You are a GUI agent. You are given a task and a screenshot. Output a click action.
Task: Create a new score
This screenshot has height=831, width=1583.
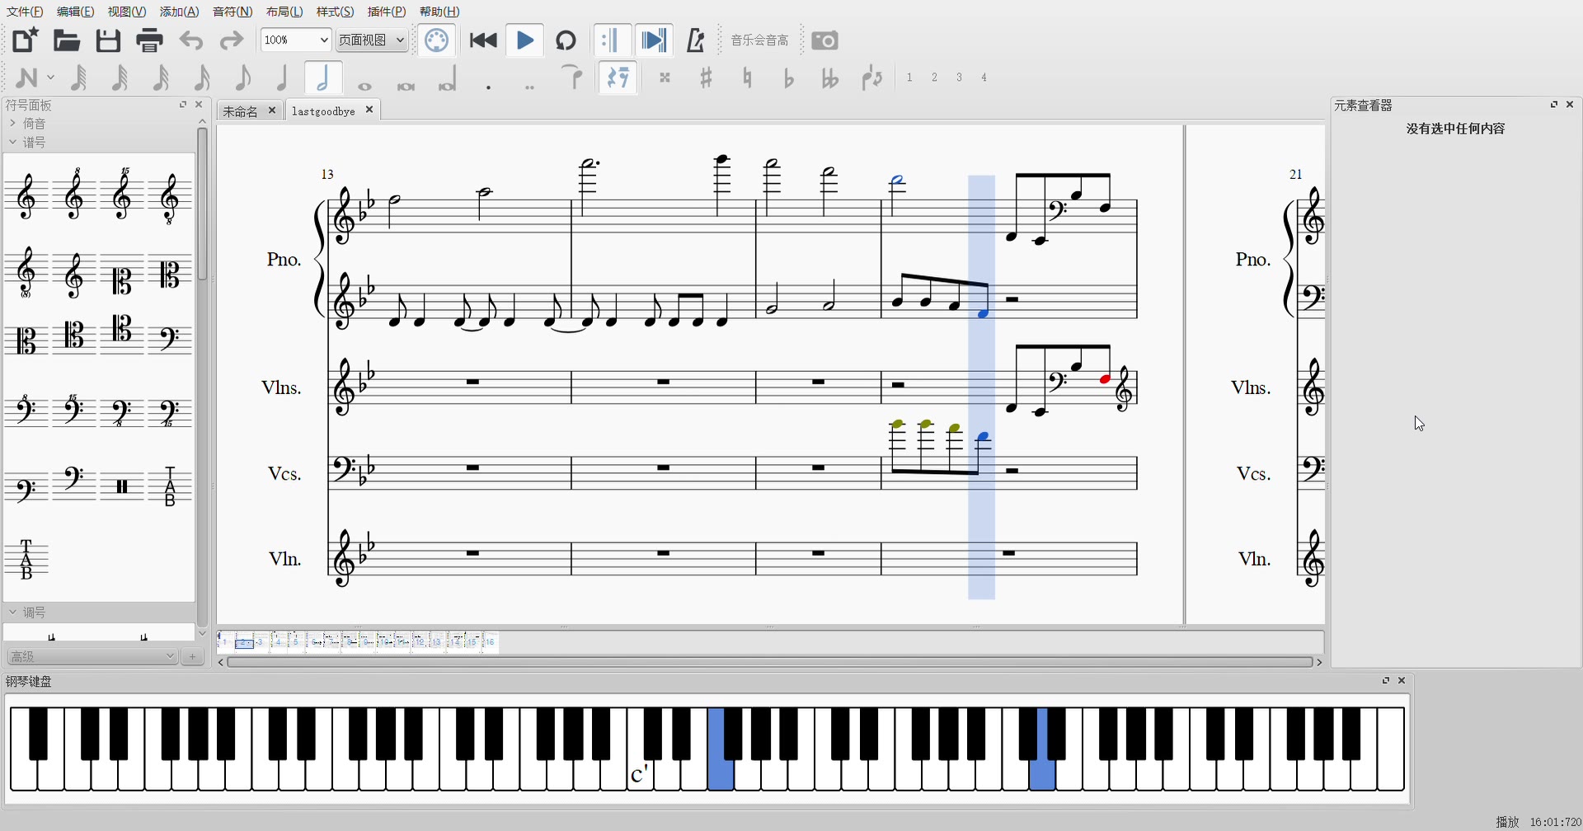(24, 40)
